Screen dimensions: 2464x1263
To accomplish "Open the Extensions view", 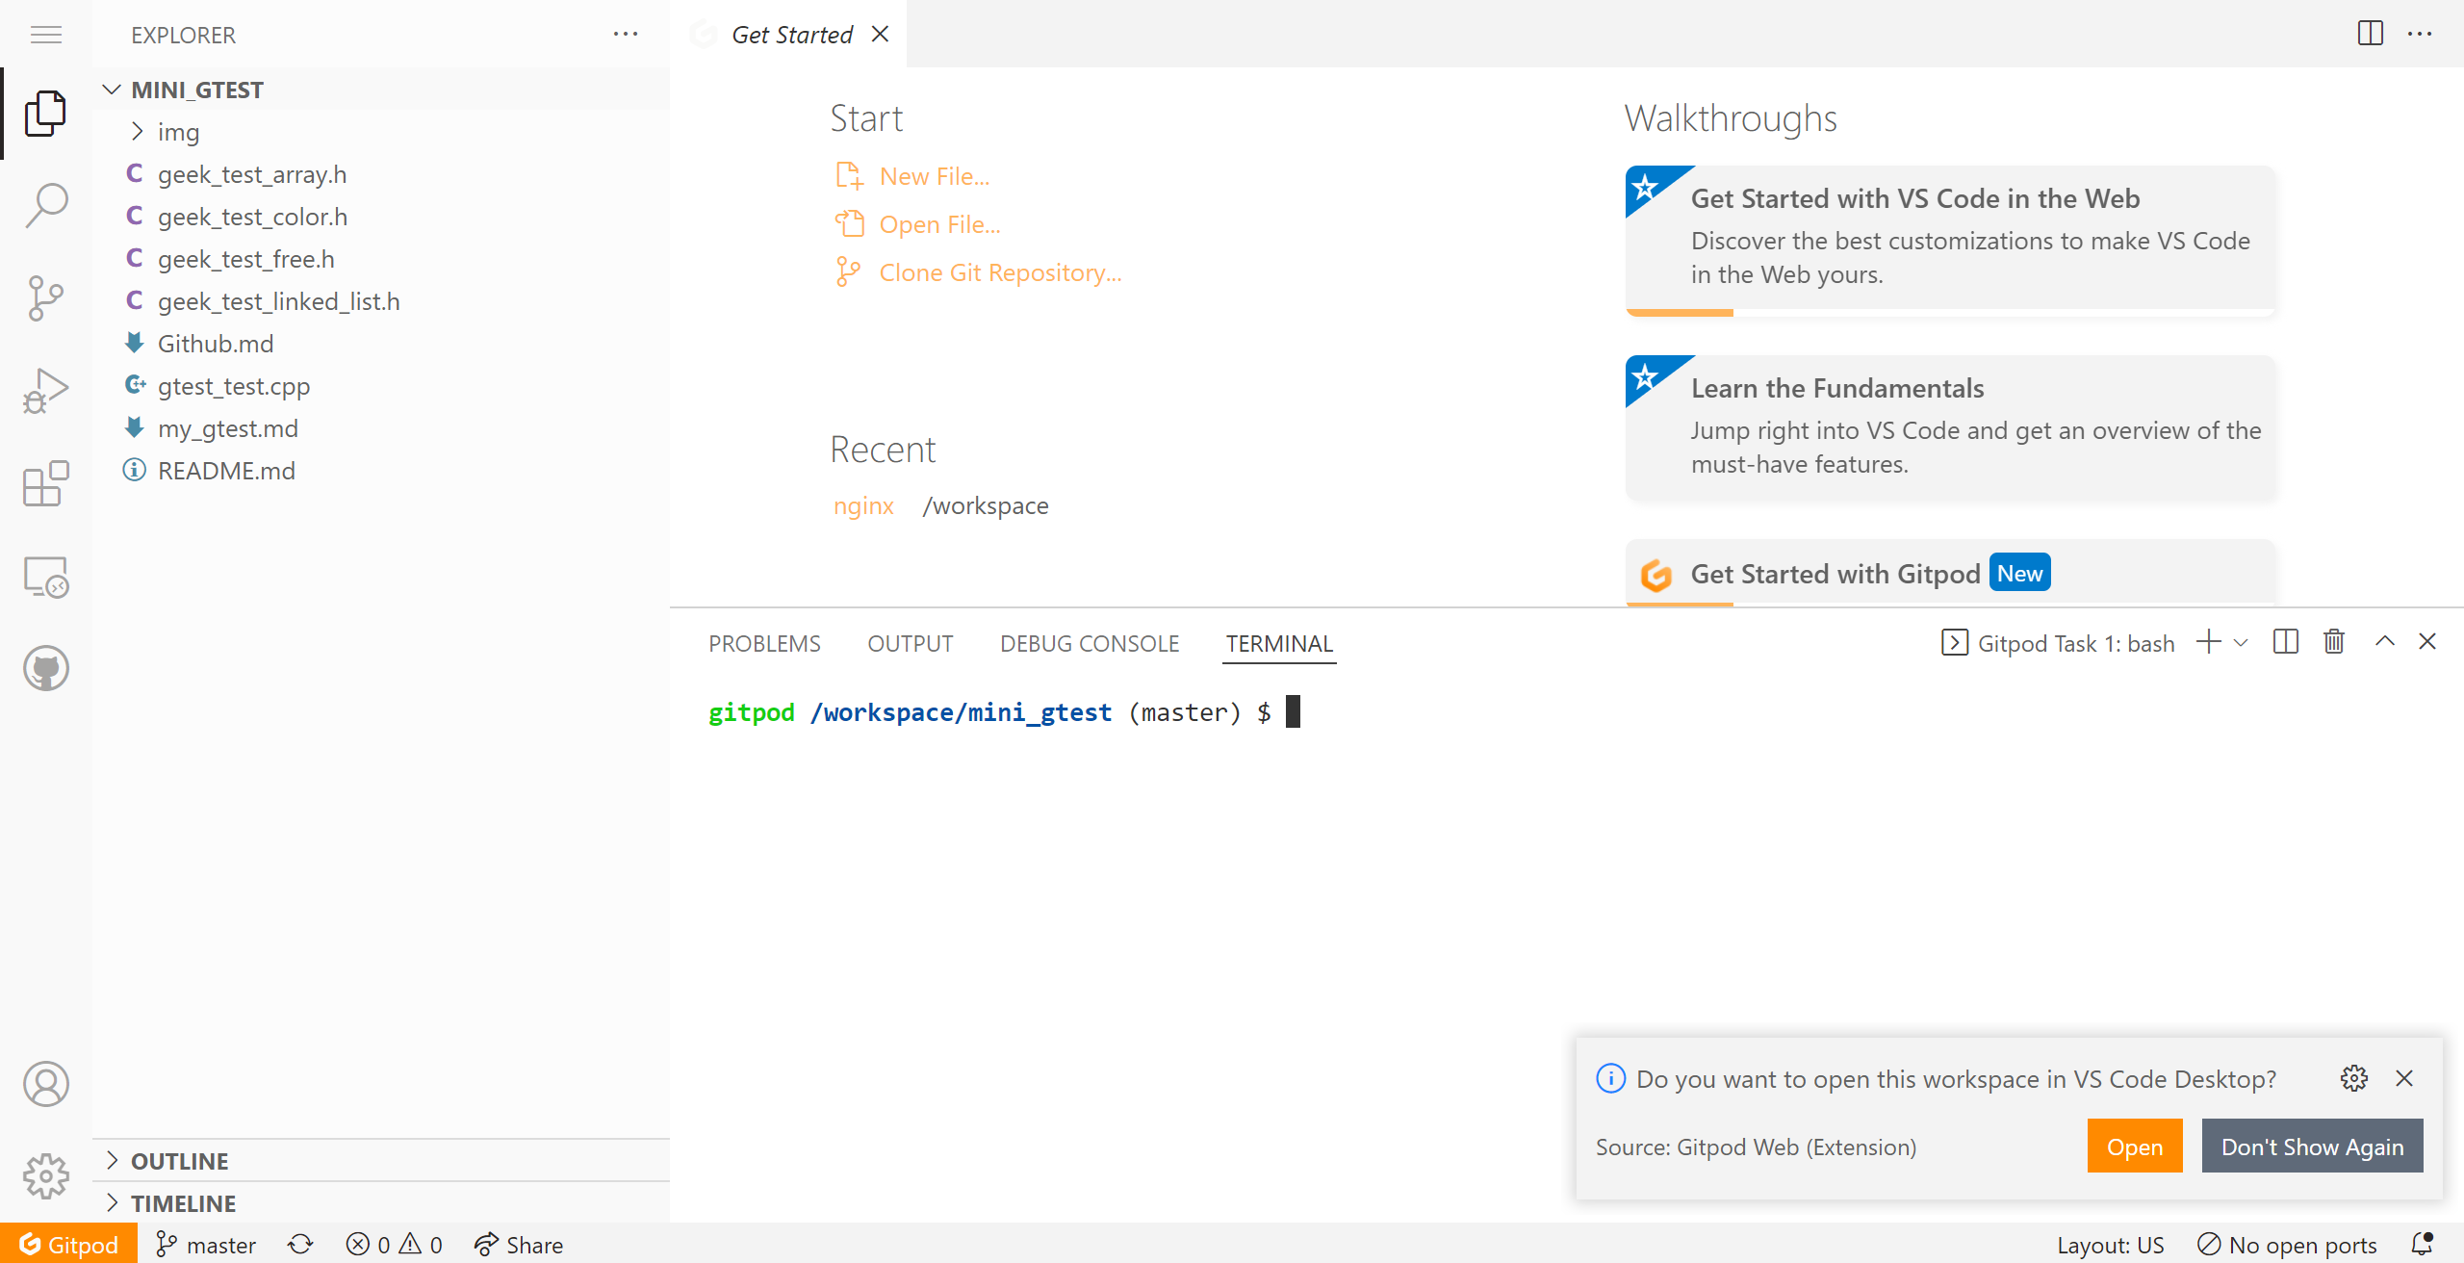I will pyautogui.click(x=45, y=483).
